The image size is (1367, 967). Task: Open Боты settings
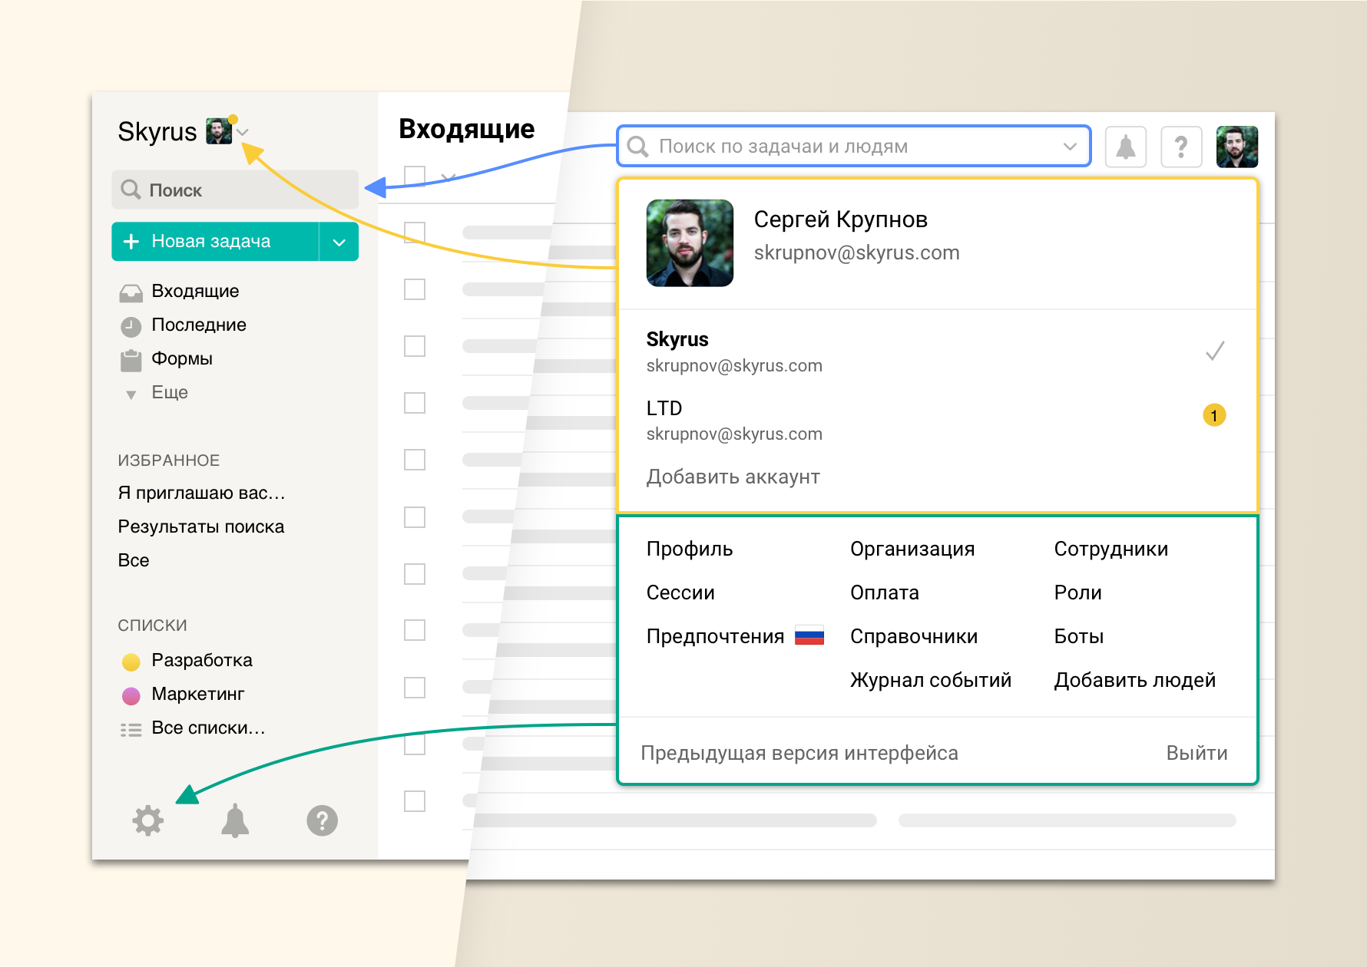1079,636
